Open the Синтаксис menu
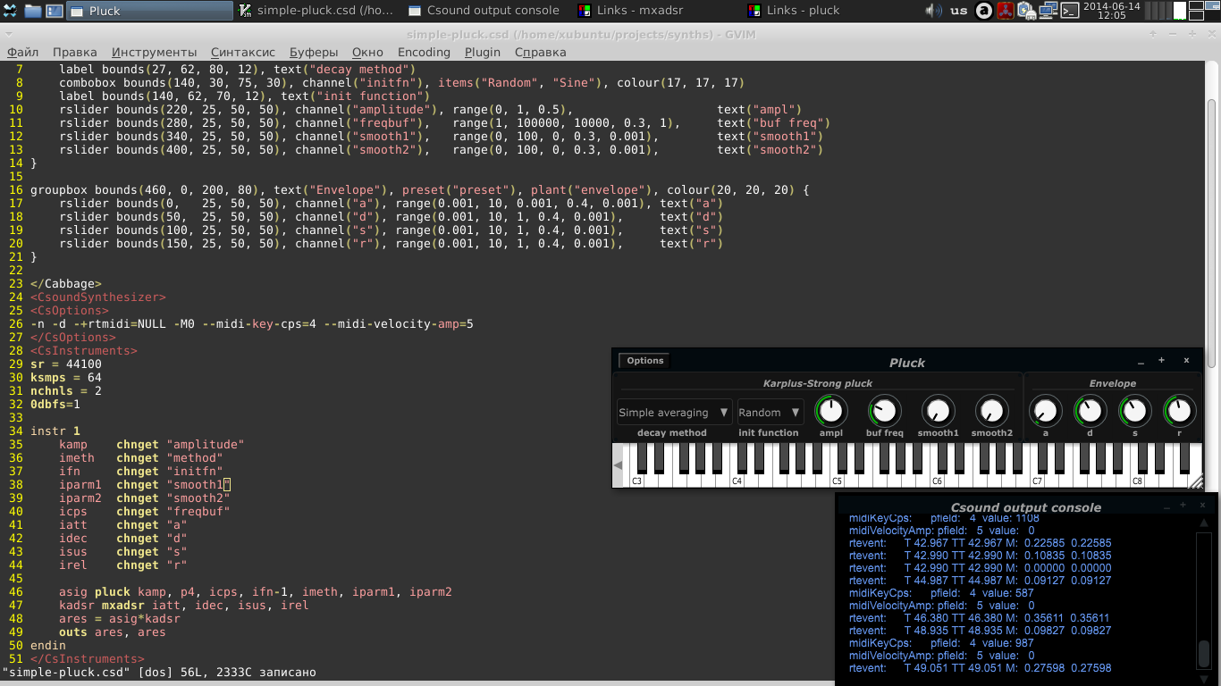The height and width of the screenshot is (686, 1221). coord(243,52)
